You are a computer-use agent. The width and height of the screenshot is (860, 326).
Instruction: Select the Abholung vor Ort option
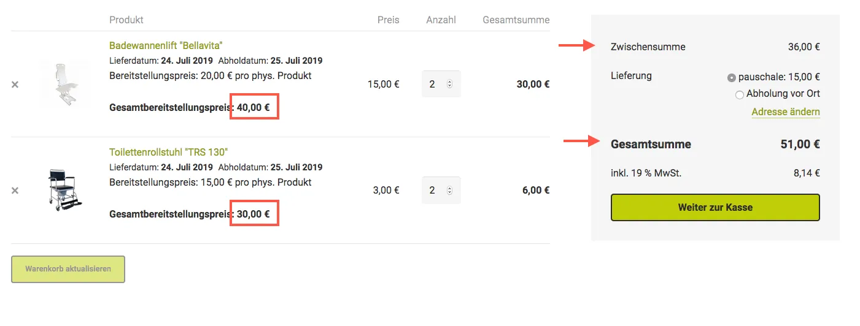(740, 94)
